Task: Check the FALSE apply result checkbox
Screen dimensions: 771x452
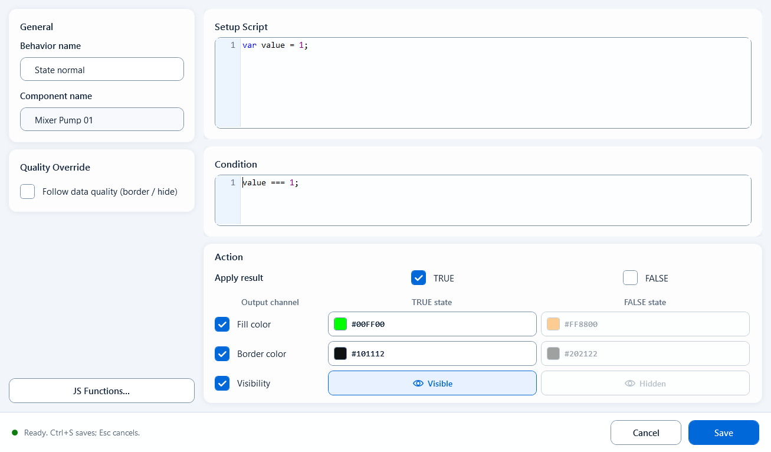Action: click(630, 278)
